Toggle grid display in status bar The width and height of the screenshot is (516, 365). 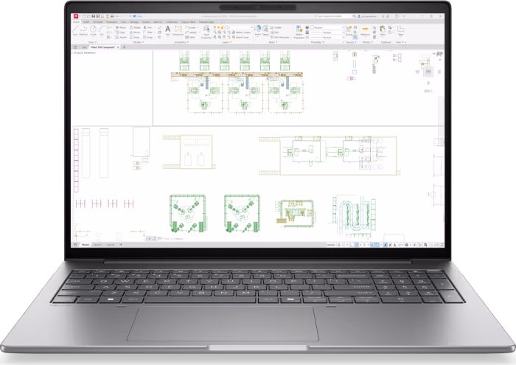[x=339, y=245]
